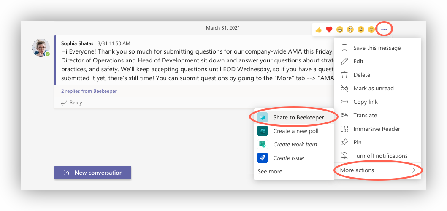Open the 2 replies from Beekeeper

[89, 91]
